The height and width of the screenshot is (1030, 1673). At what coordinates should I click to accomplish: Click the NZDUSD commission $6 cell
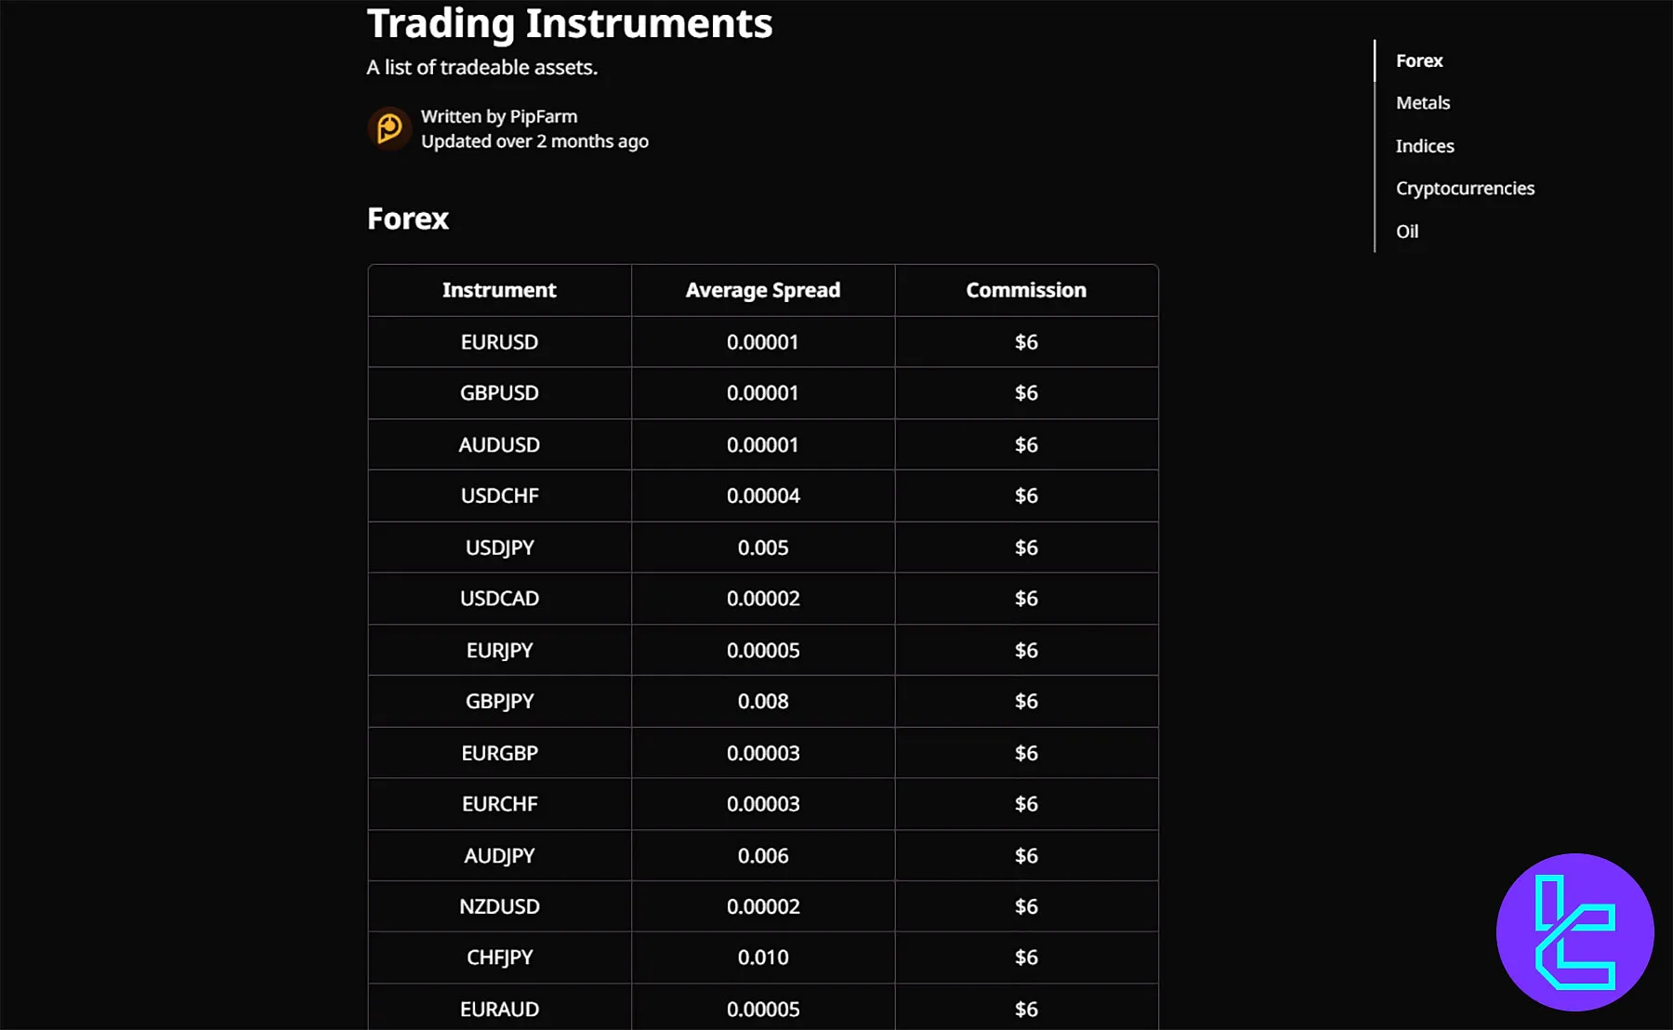1025,906
